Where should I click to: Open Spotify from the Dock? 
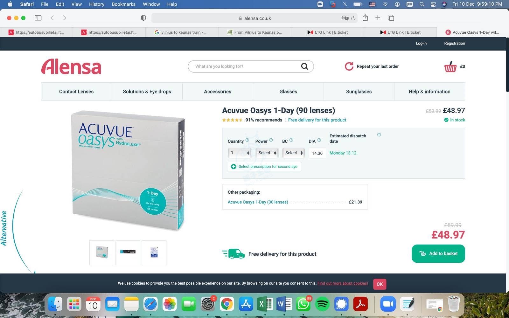[322, 304]
